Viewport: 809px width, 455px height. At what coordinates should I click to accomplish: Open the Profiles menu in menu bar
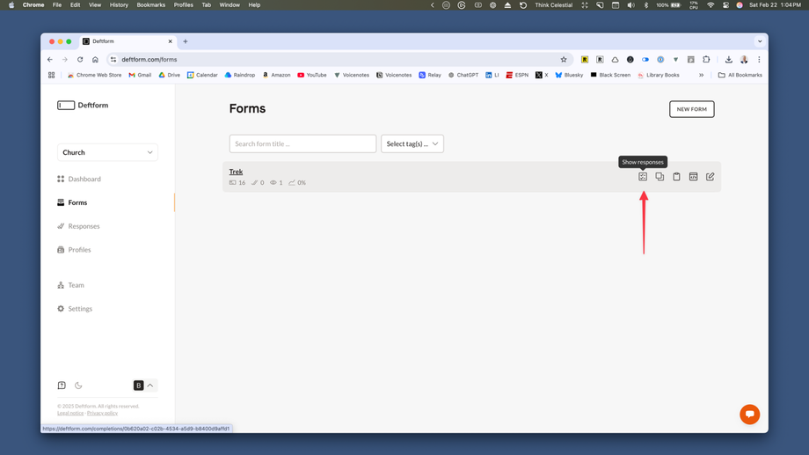[183, 4]
